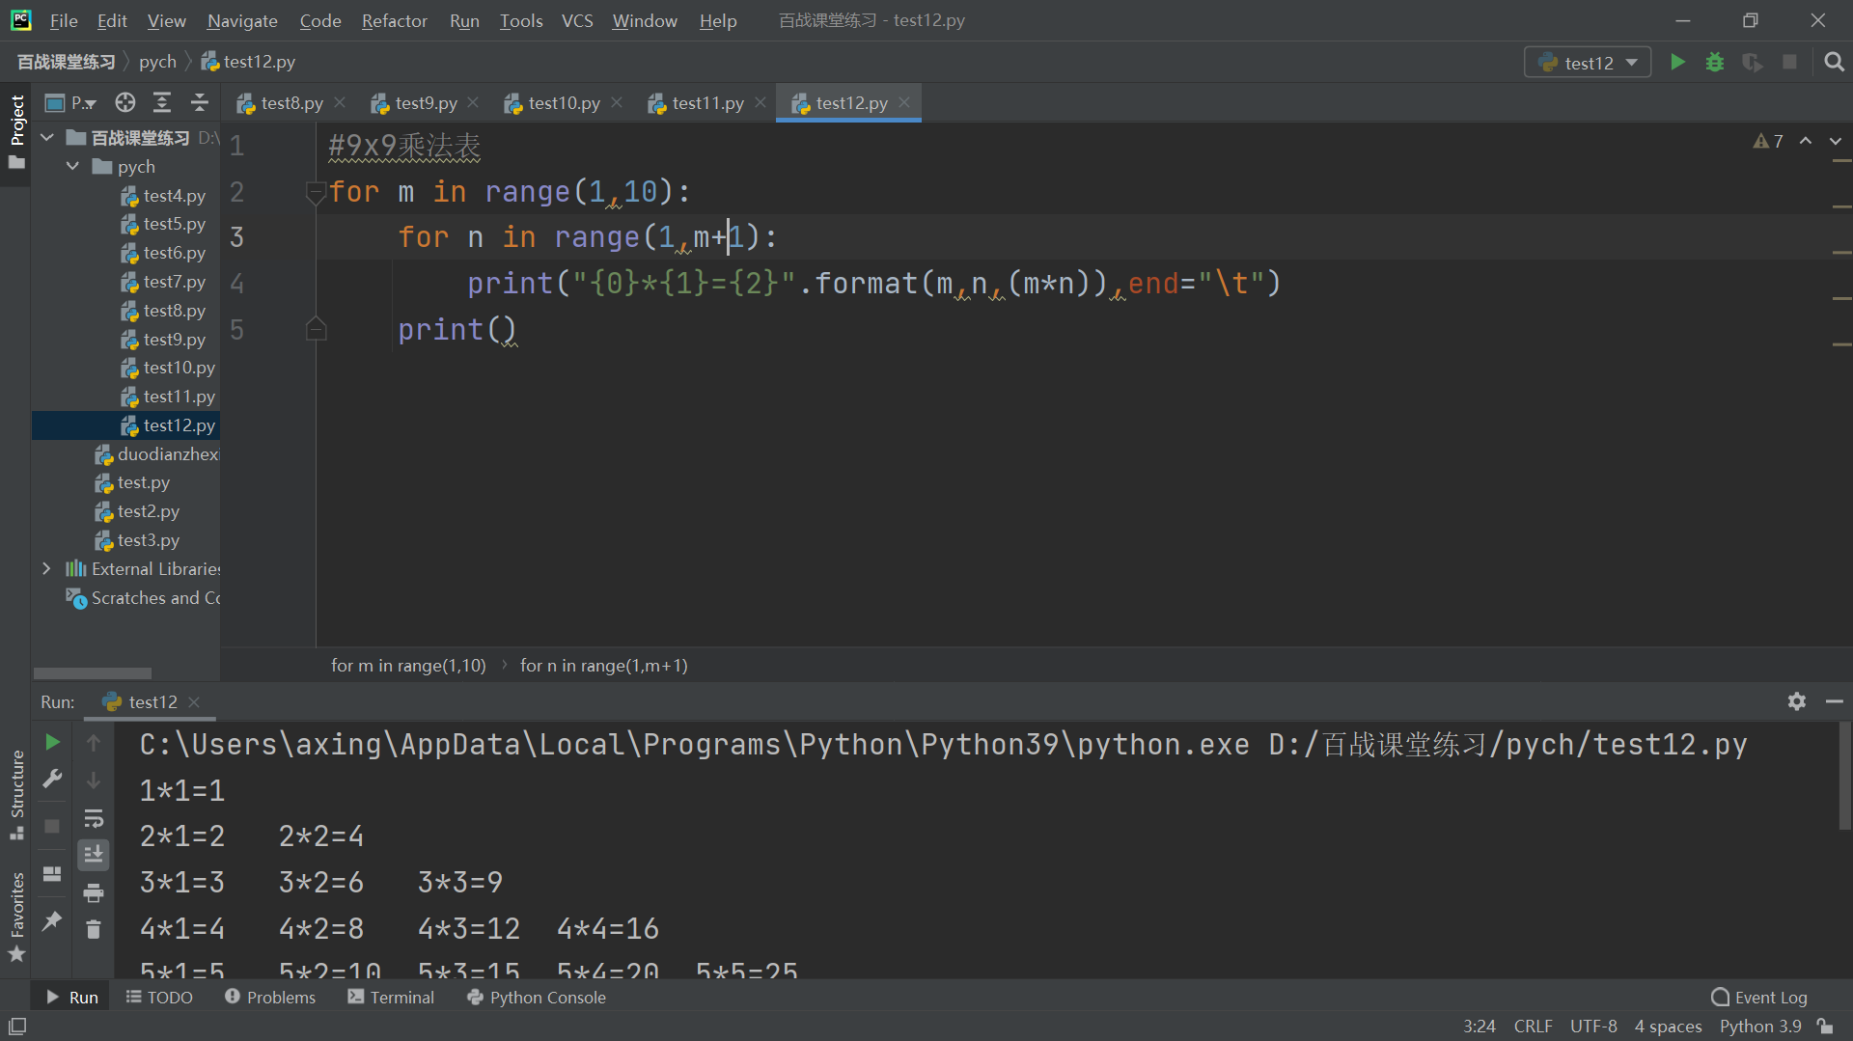This screenshot has height=1041, width=1853.
Task: Click the stop button in top toolbar
Action: (1789, 63)
